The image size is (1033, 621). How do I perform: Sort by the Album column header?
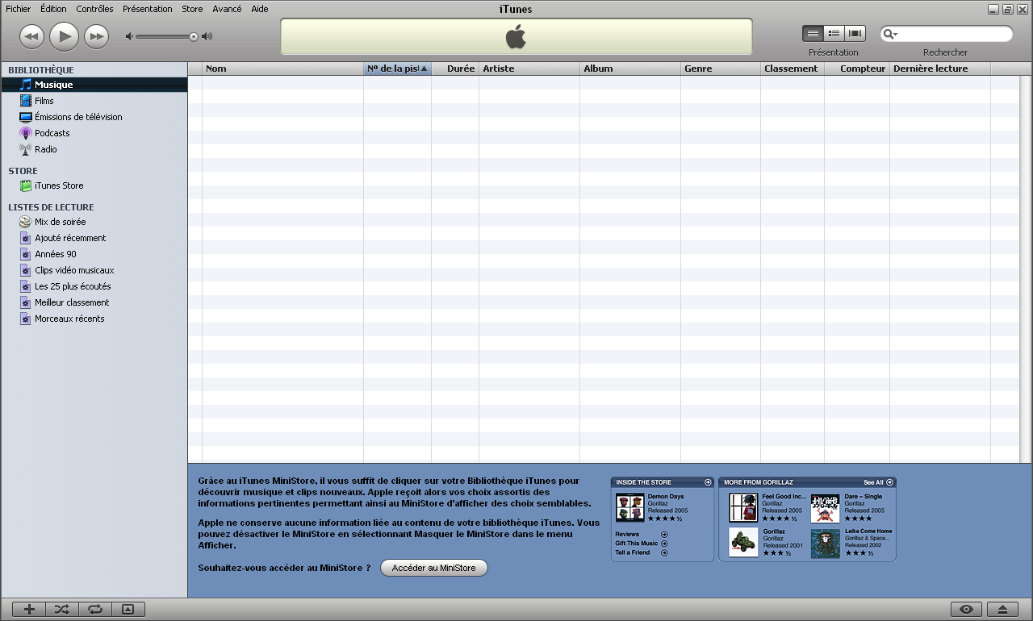tap(630, 69)
